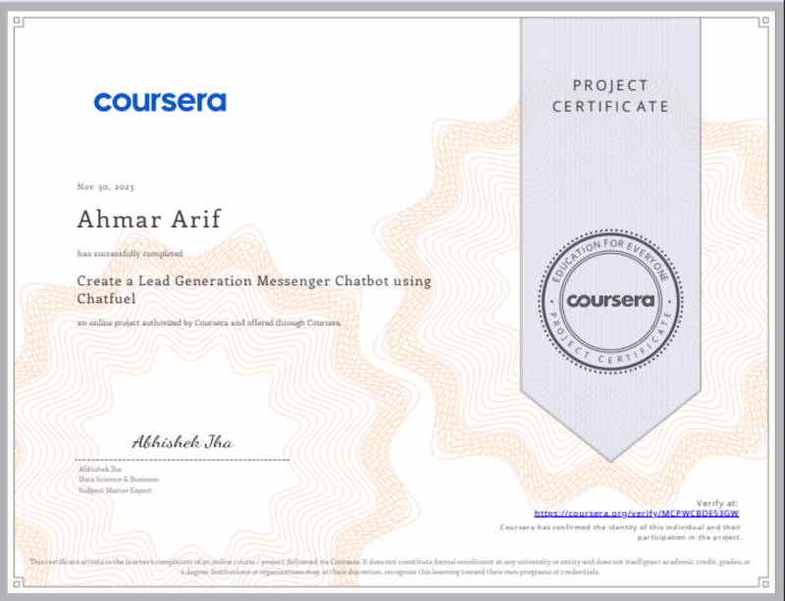
Task: Click the identity confirmation statement text
Action: [x=621, y=532]
